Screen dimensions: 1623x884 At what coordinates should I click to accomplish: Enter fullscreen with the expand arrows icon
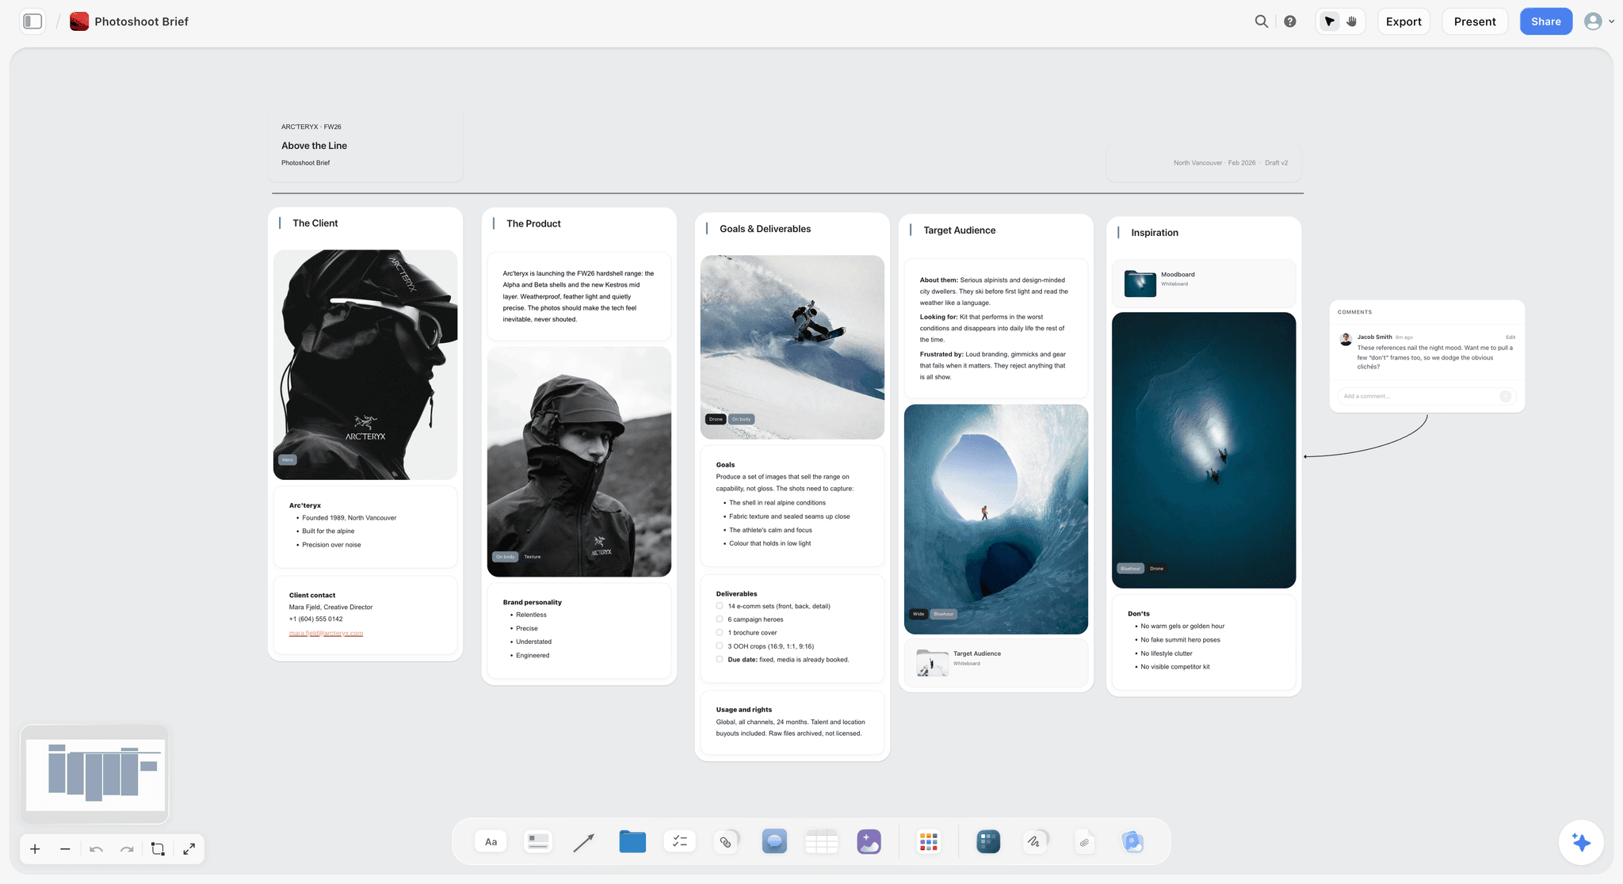189,849
